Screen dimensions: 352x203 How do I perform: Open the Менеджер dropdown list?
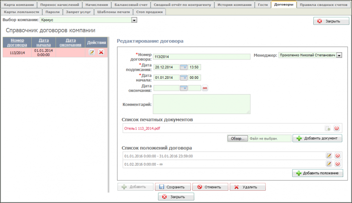[339, 55]
